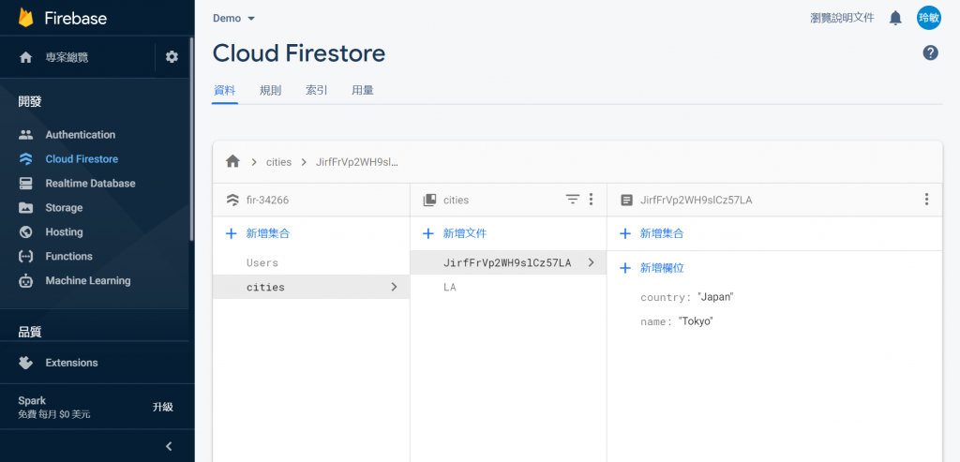Switch to the 資料 tab

point(224,90)
